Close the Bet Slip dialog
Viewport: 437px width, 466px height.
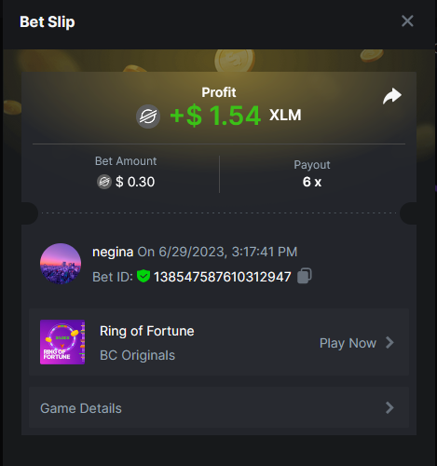pos(407,21)
